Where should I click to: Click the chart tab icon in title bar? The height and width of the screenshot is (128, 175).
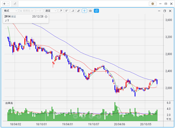click(x=15, y=4)
